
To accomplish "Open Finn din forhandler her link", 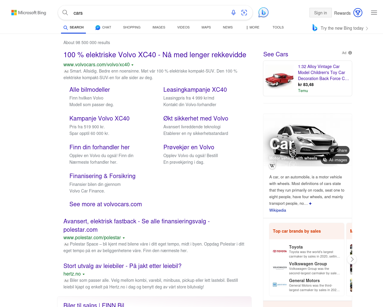I will coord(99,147).
